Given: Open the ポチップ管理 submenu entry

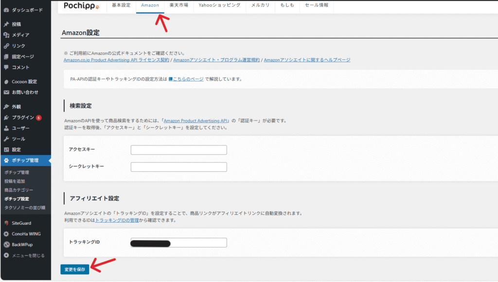Looking at the screenshot, I should point(17,173).
